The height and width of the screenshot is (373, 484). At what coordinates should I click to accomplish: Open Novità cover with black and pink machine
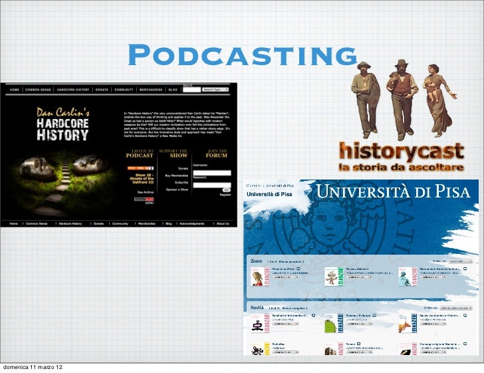[x=260, y=323]
